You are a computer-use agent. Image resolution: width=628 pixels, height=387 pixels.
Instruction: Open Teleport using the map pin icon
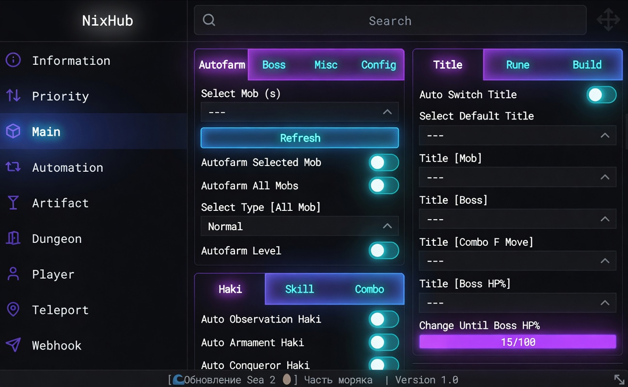[13, 310]
